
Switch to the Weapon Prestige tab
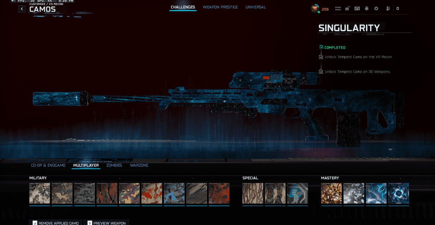click(x=220, y=7)
